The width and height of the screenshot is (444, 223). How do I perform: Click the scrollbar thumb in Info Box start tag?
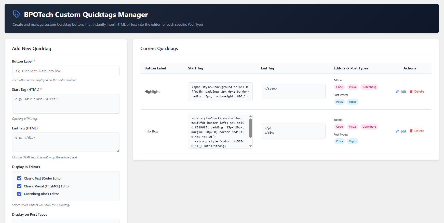pyautogui.click(x=250, y=128)
